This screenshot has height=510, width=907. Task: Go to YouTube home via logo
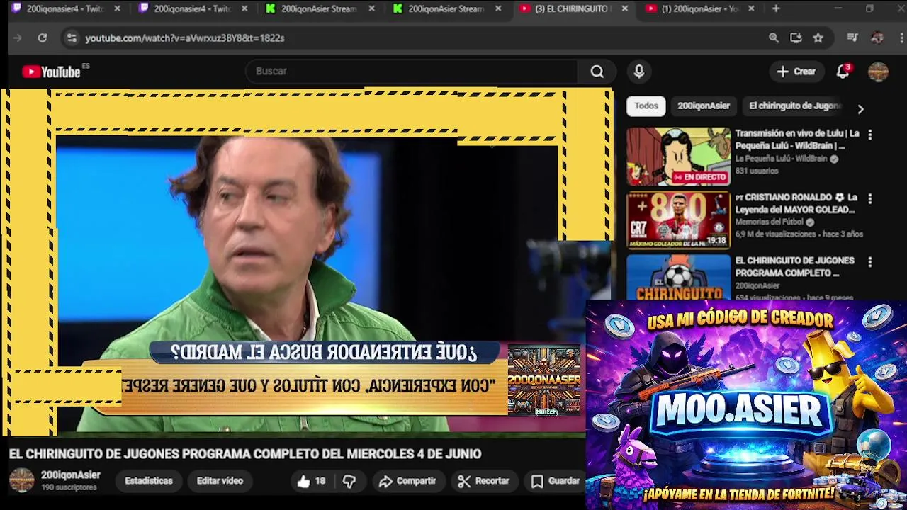[51, 72]
